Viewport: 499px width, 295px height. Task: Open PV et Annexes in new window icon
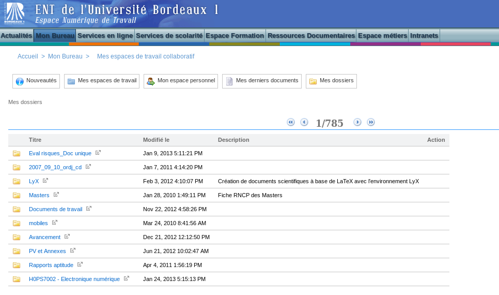pos(73,250)
